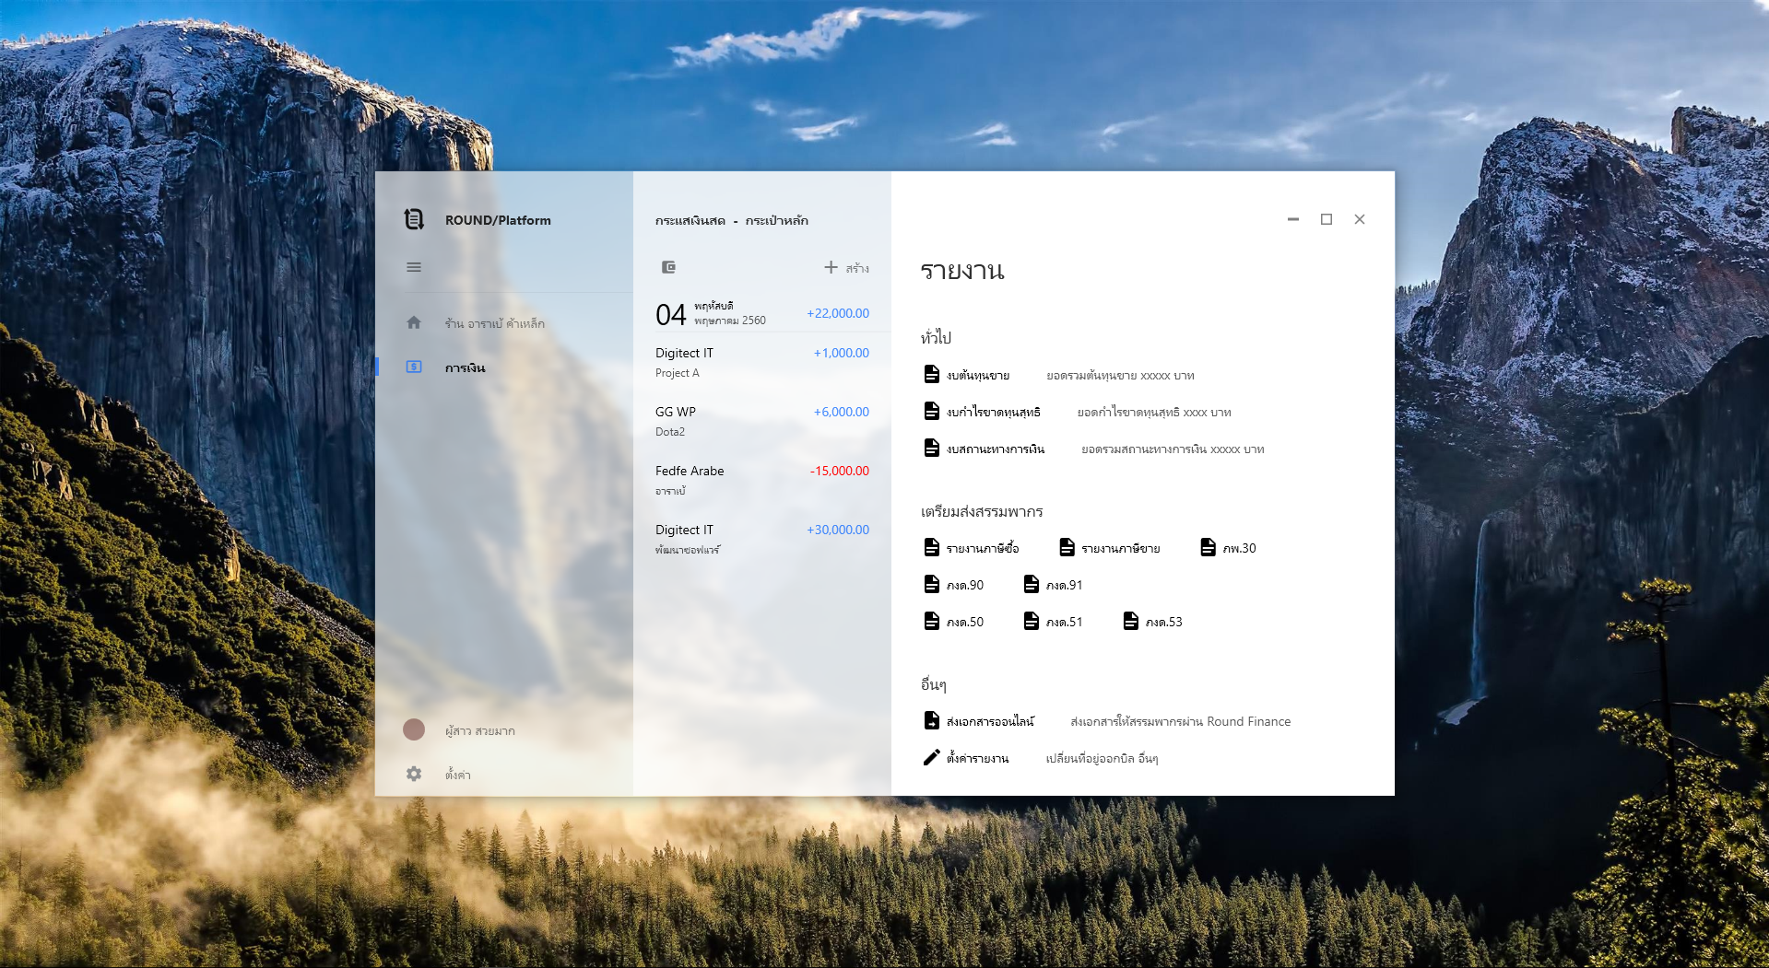
Task: Click the + สร้าง create button
Action: (x=846, y=267)
